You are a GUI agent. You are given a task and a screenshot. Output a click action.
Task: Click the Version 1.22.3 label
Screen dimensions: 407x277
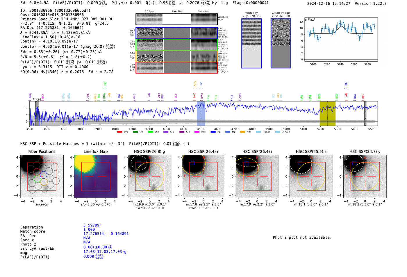[371, 3]
